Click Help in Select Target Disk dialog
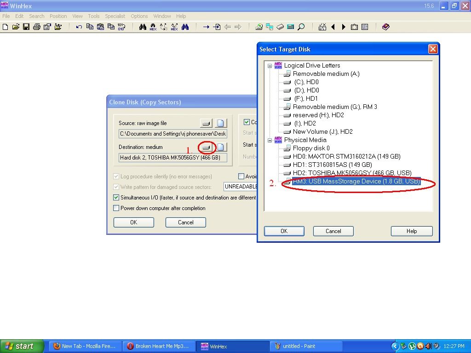This screenshot has height=353, width=471. pyautogui.click(x=412, y=231)
